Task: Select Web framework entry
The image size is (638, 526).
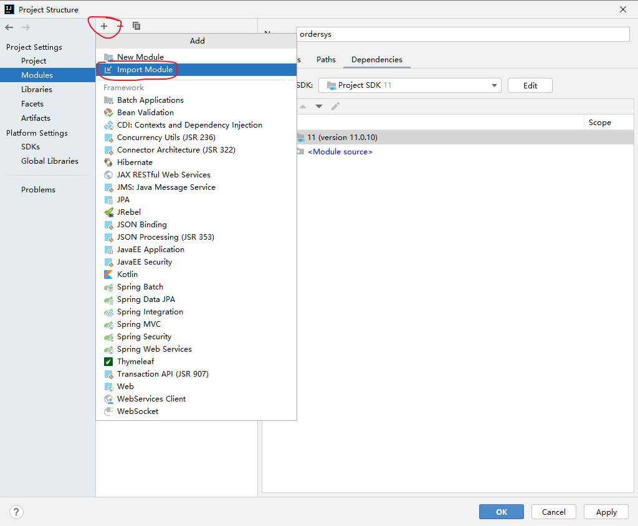Action: click(x=196, y=387)
